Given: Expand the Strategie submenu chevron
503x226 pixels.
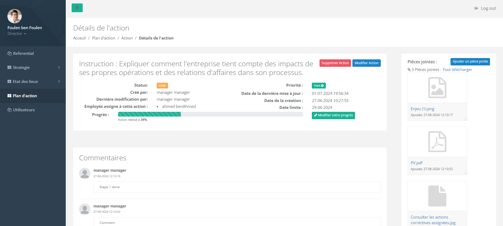Looking at the screenshot, I should tap(59, 68).
